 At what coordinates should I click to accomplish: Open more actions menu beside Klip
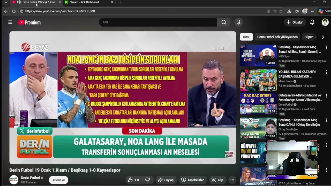[232, 180]
